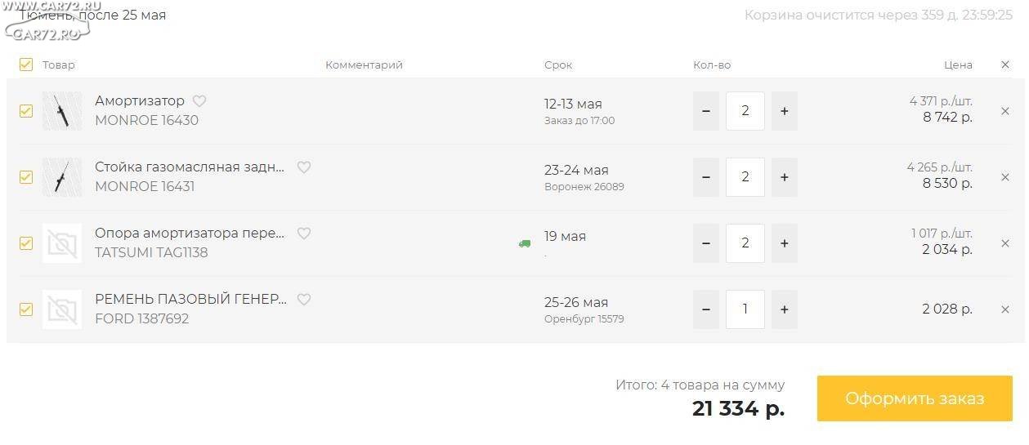Uncheck the РЕМЕНЬ ПАЗОВЫЙ FORD item checkbox
Image resolution: width=1029 pixels, height=445 pixels.
pyautogui.click(x=26, y=309)
